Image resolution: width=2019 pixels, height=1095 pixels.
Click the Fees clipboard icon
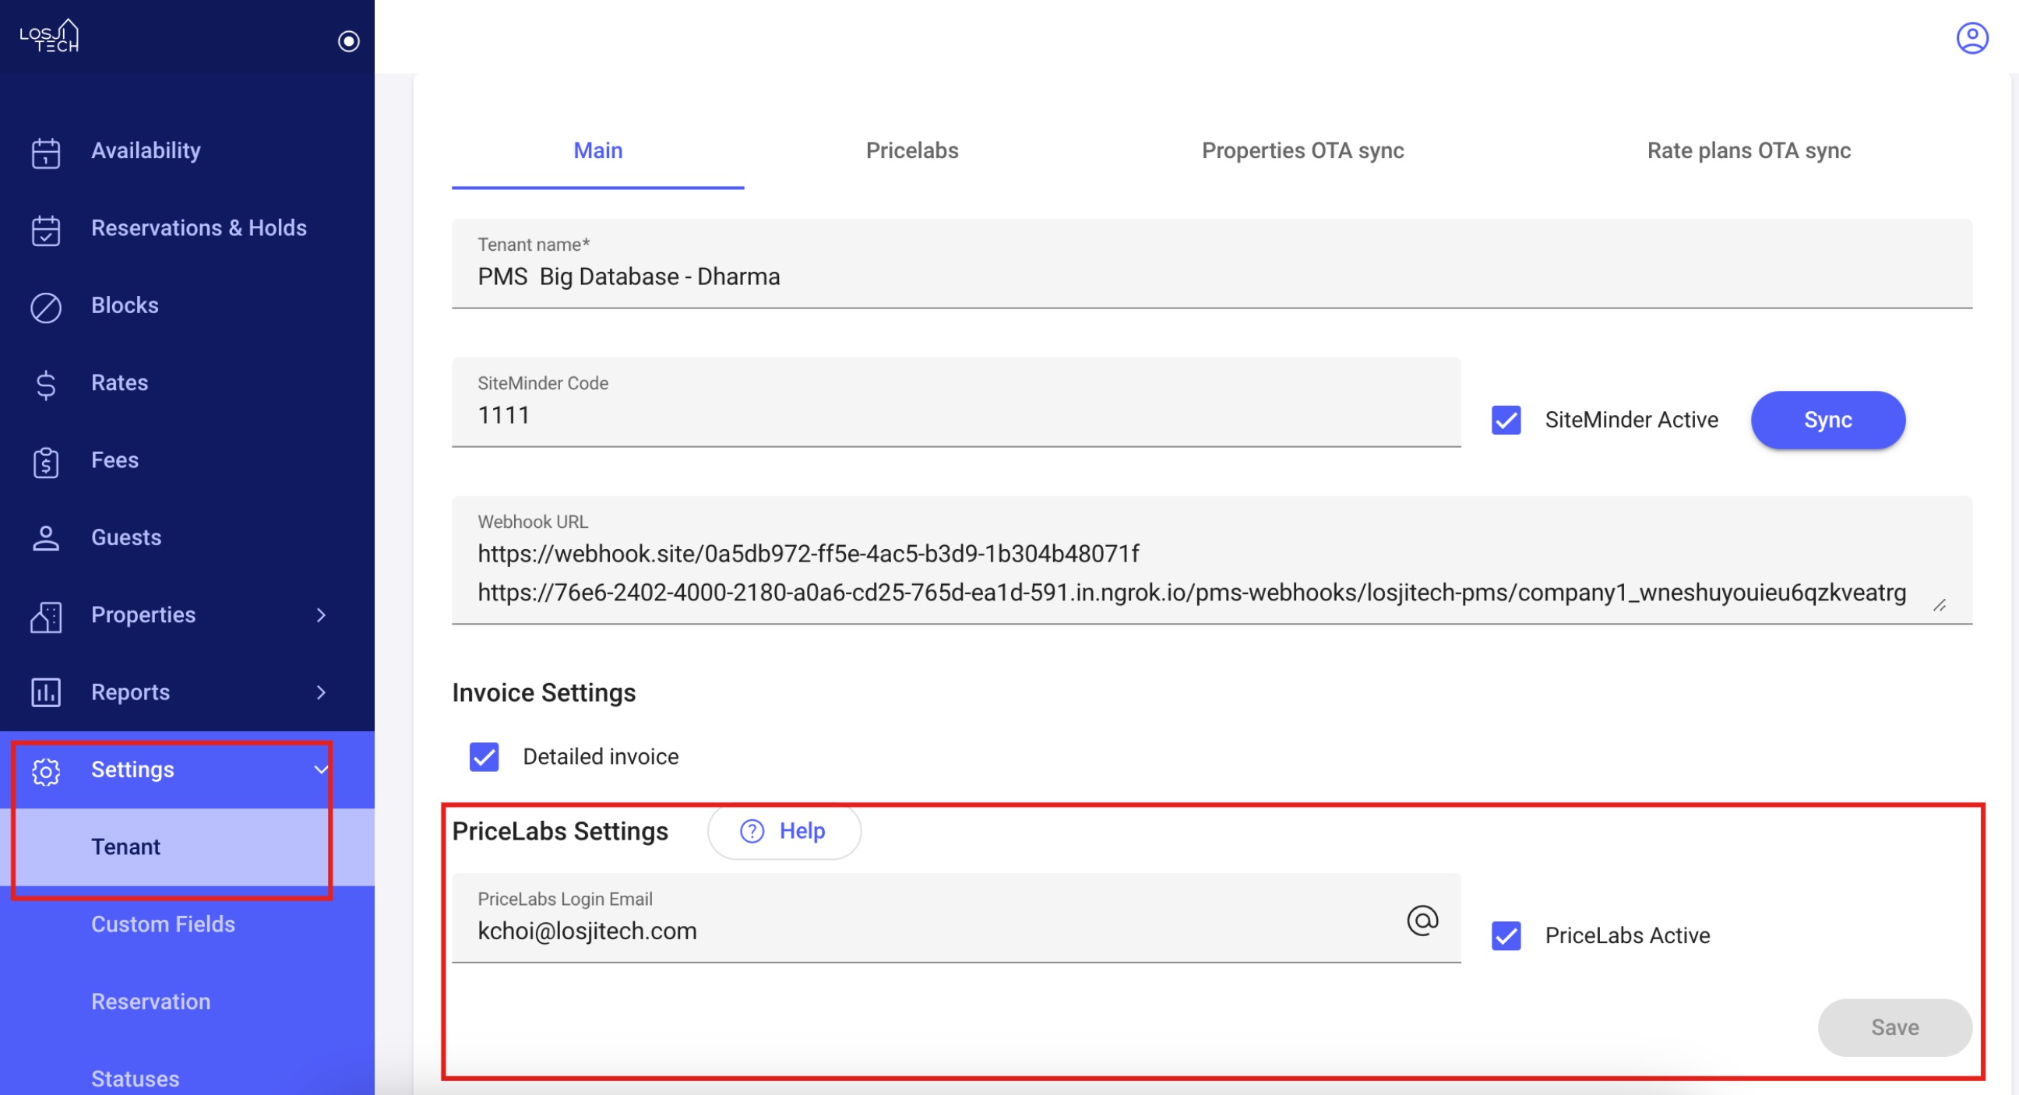pos(45,462)
